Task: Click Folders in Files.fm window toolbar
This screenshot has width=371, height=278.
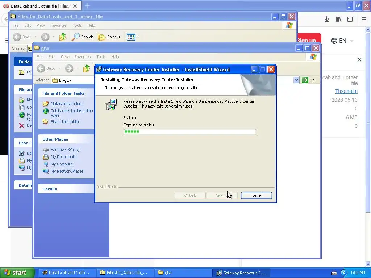Action: 109,37
